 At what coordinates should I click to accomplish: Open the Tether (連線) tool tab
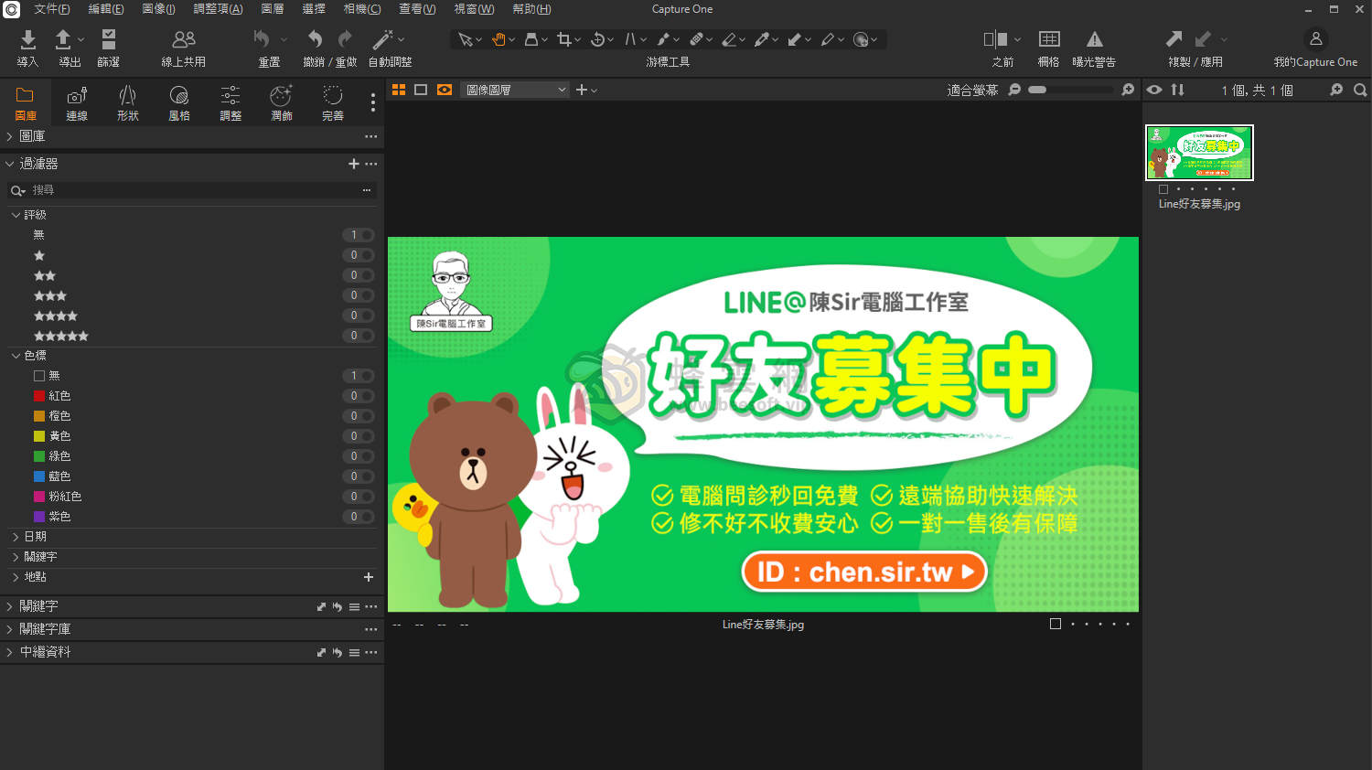pos(77,103)
